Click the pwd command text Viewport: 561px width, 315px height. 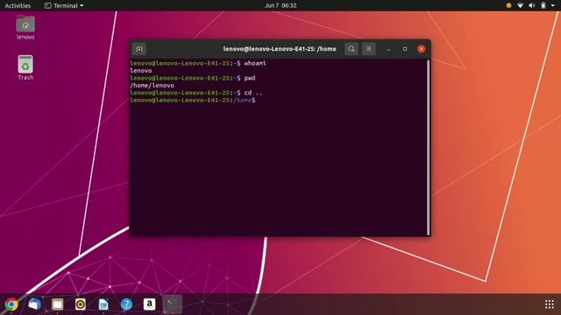[250, 78]
